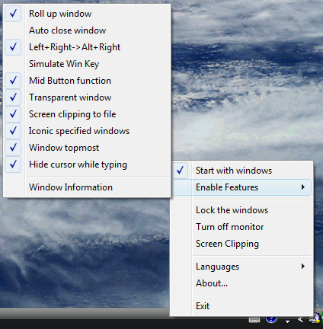Screen dimensions: 323x329
Task: Select Turn off monitor
Action: coord(241,227)
